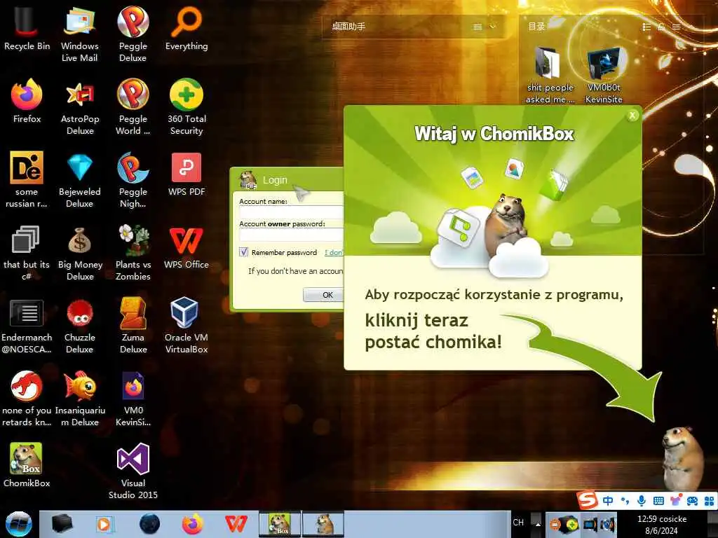Open WPS Office from the taskbar
This screenshot has height=538, width=718.
coord(236,524)
